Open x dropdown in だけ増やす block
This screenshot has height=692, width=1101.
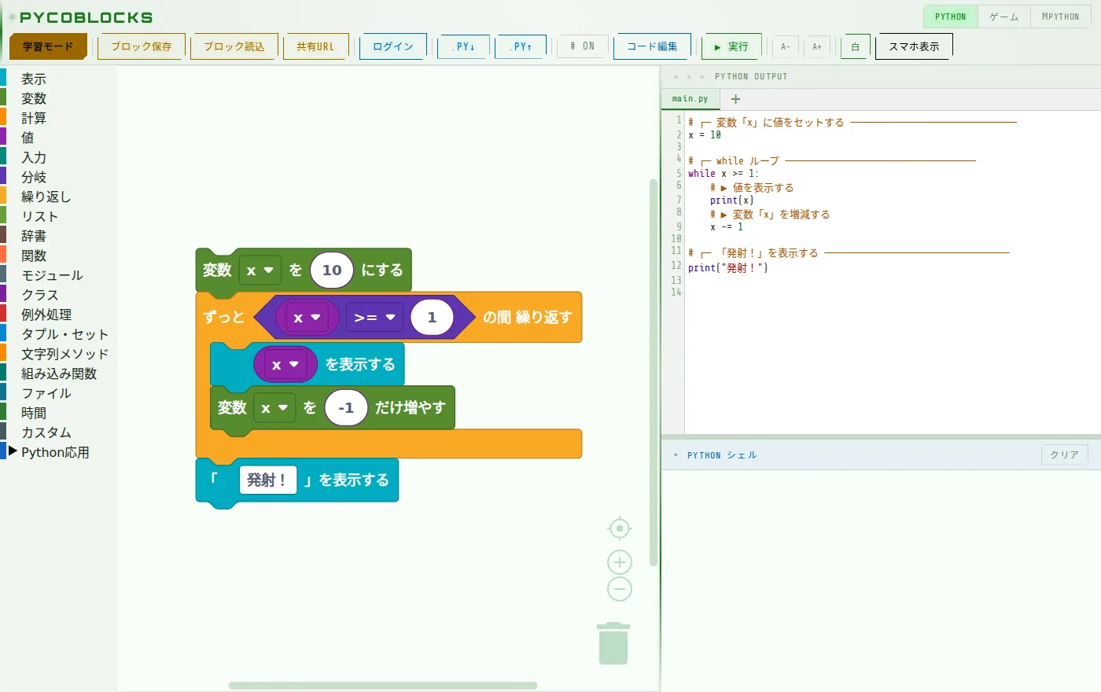click(x=274, y=408)
